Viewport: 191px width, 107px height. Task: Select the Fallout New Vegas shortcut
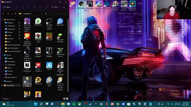pyautogui.click(x=27, y=82)
